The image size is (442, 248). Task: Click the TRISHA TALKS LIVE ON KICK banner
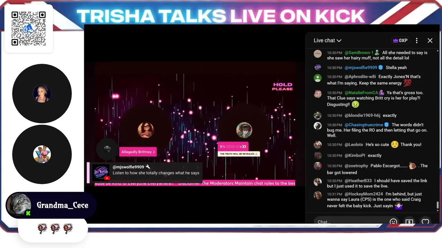(220, 16)
